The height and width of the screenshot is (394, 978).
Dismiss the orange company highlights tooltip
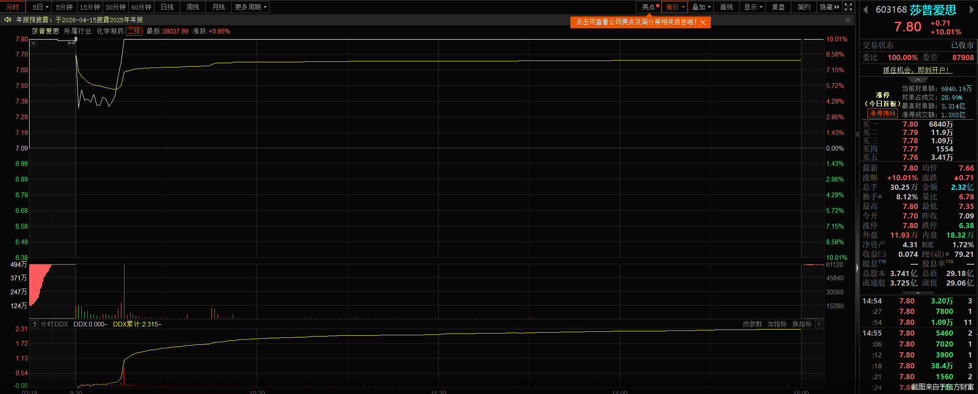[x=703, y=22]
